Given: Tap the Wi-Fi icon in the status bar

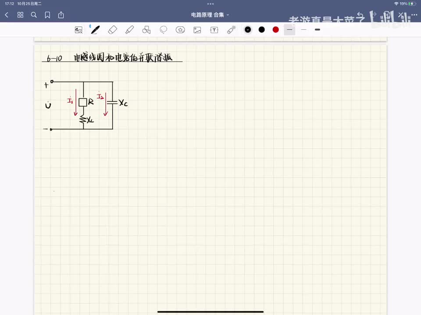Looking at the screenshot, I should pos(396,4).
